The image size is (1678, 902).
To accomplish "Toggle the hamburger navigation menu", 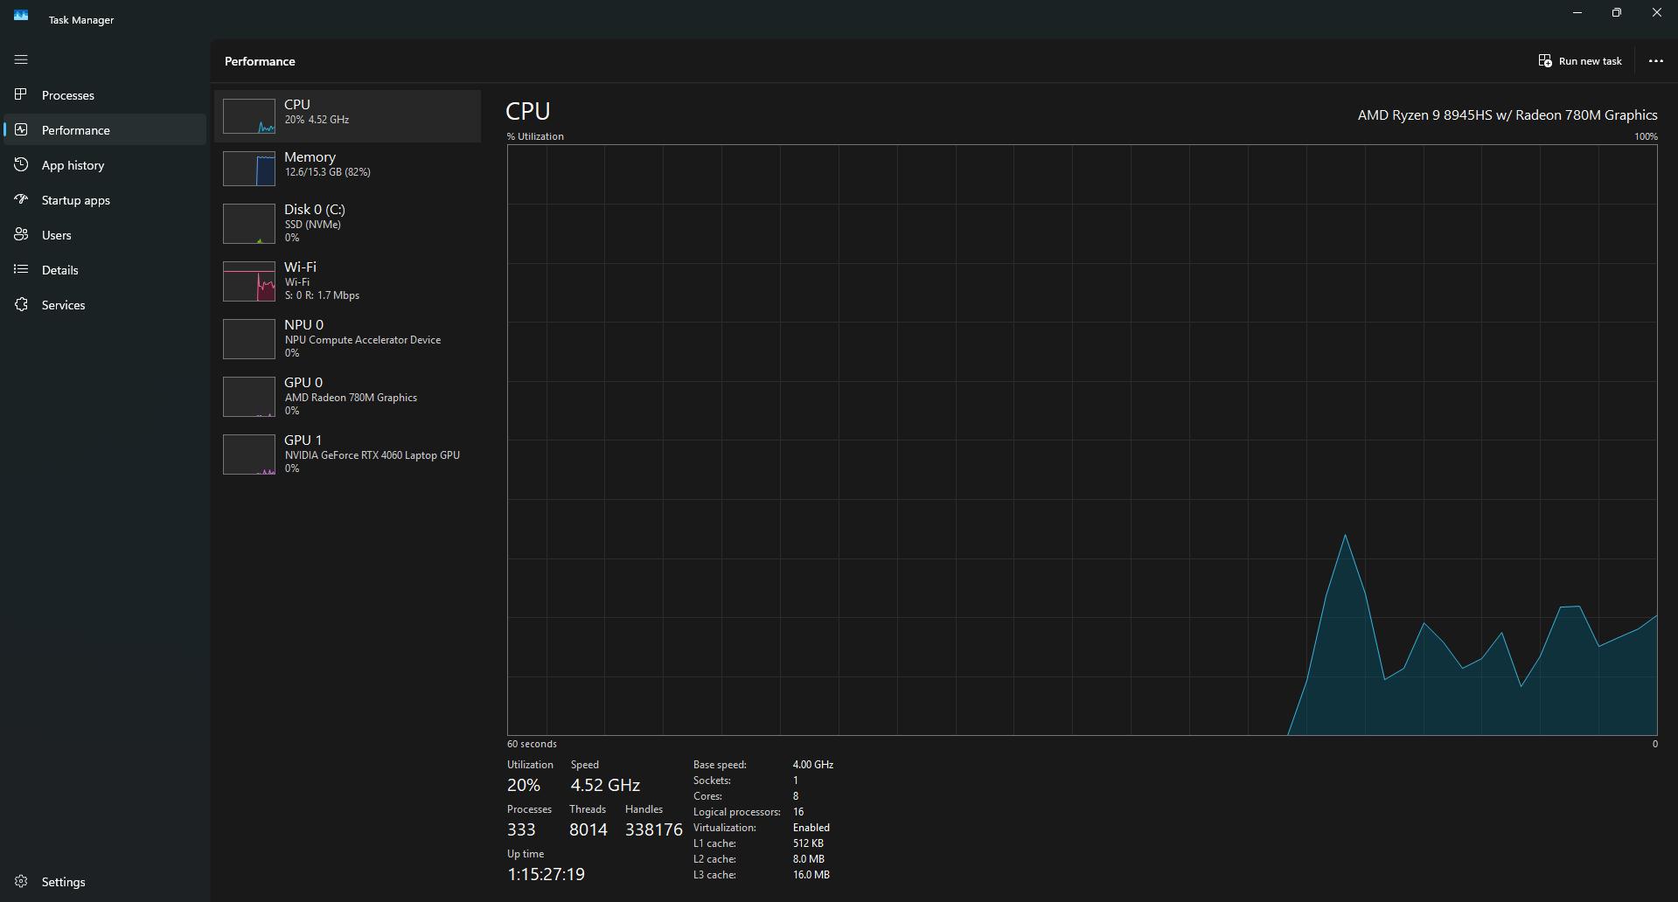I will (x=21, y=59).
